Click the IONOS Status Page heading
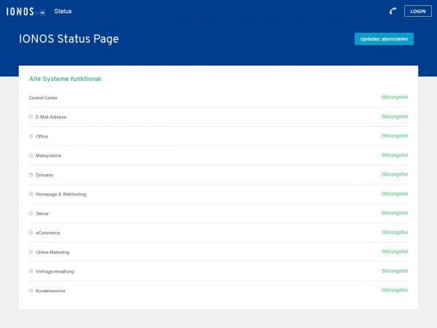The height and width of the screenshot is (328, 437). click(x=68, y=39)
